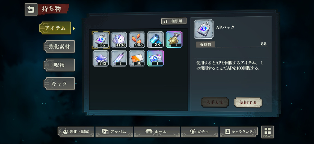This screenshot has width=314, height=144.
Task: Open the 種類順 sort order selector
Action: 174,21
